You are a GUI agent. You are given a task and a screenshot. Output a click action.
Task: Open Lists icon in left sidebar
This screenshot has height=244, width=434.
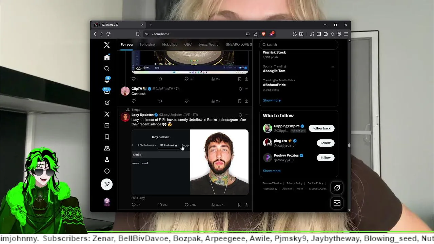tap(107, 126)
